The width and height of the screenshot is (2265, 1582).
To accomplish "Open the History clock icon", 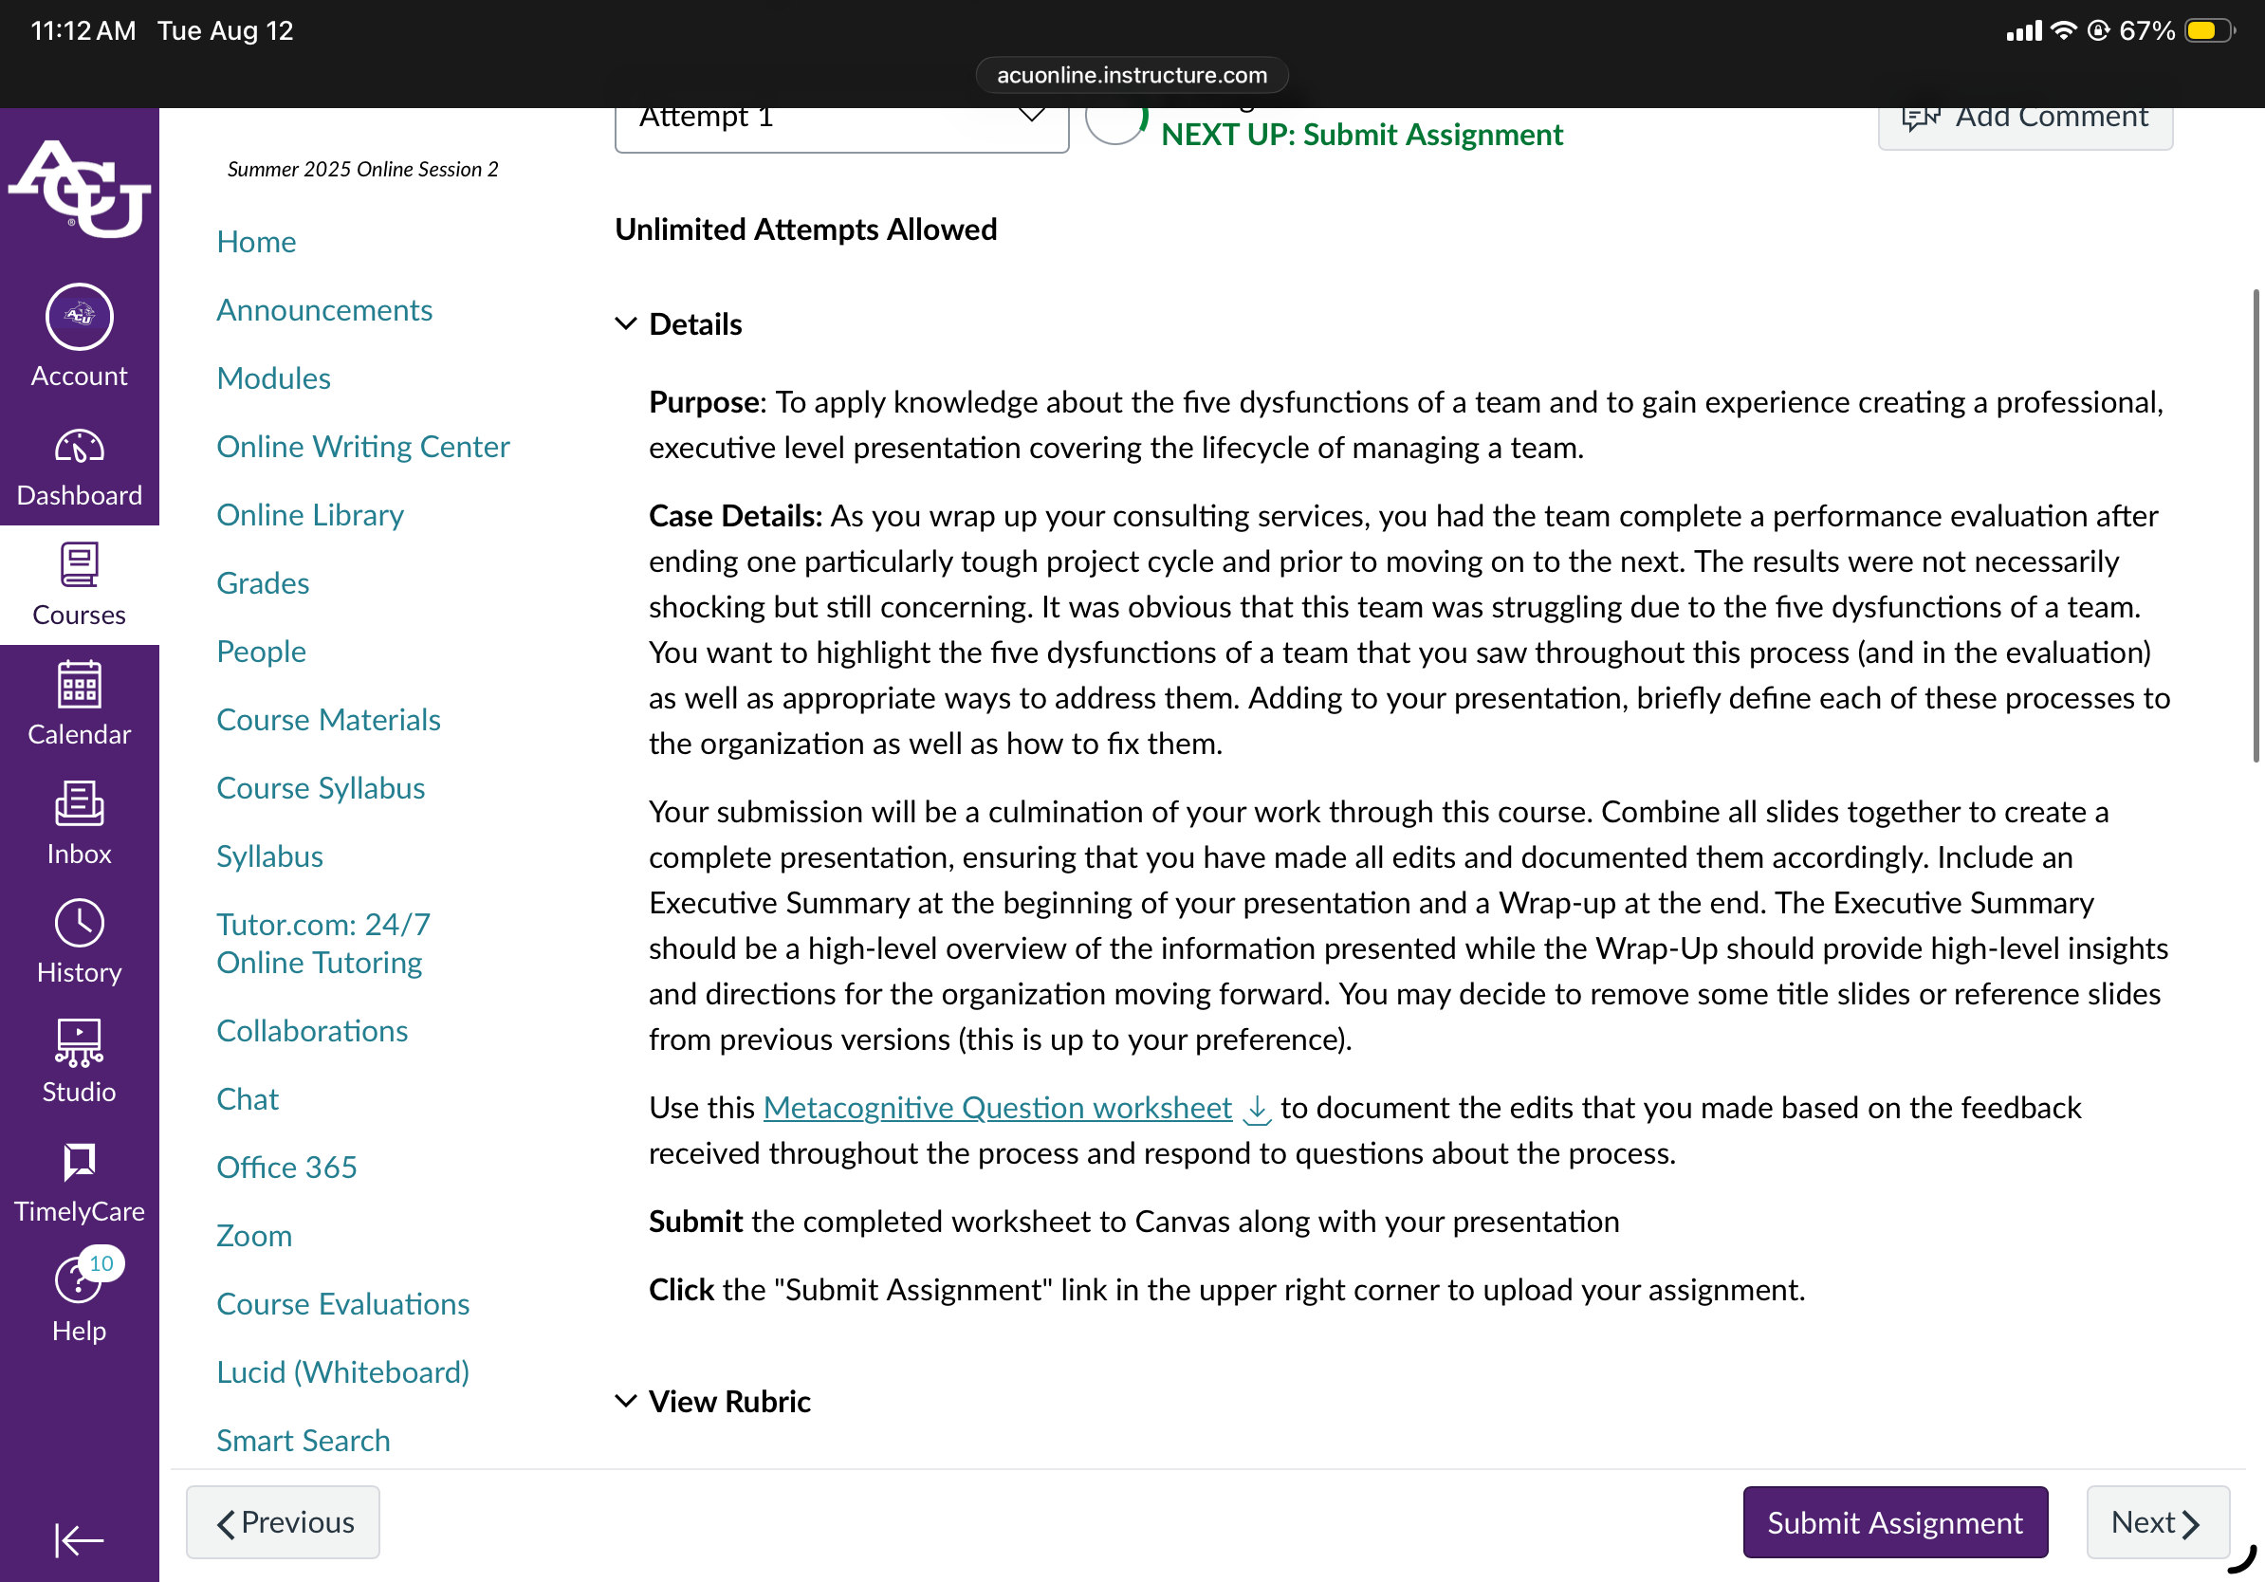I will 79,924.
